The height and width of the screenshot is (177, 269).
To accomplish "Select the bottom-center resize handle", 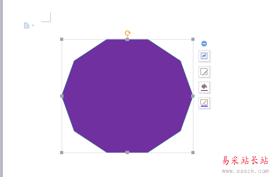I will click(x=127, y=152).
